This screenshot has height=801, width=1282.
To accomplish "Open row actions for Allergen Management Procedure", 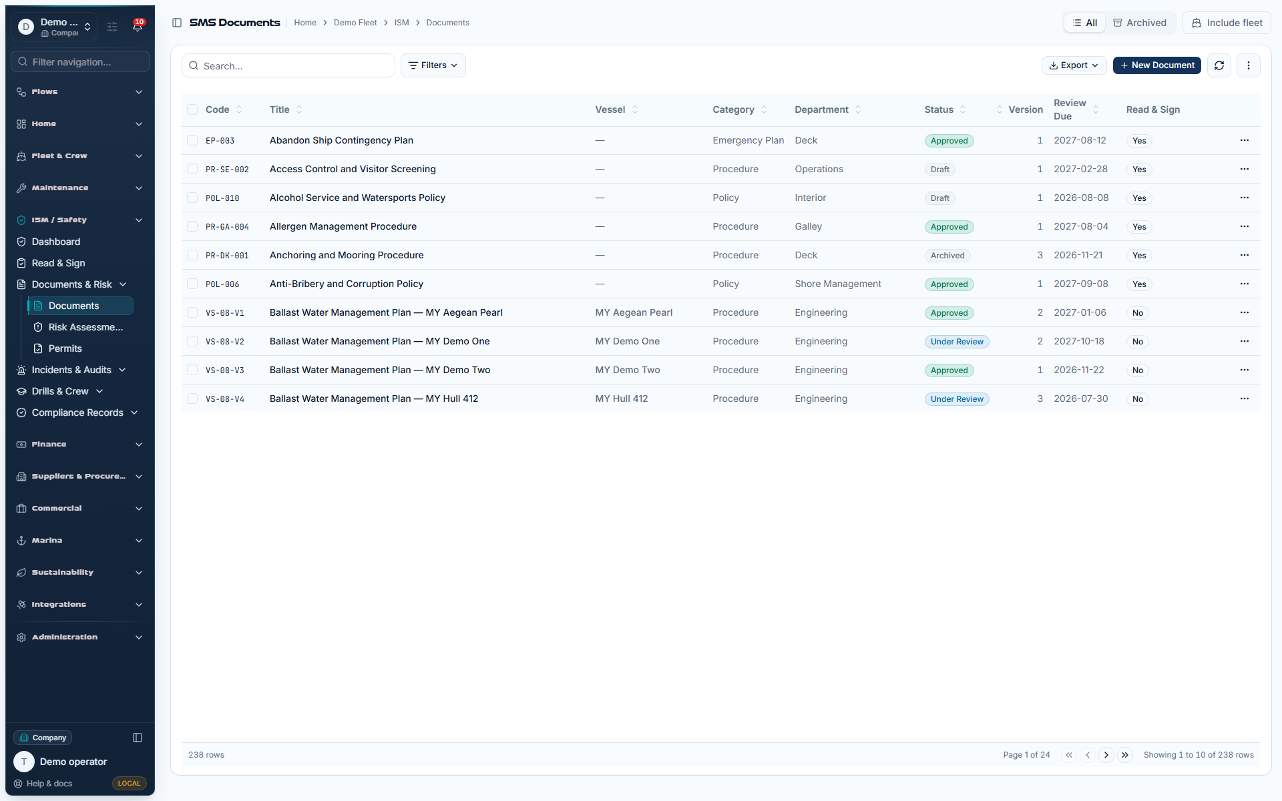I will click(x=1244, y=226).
